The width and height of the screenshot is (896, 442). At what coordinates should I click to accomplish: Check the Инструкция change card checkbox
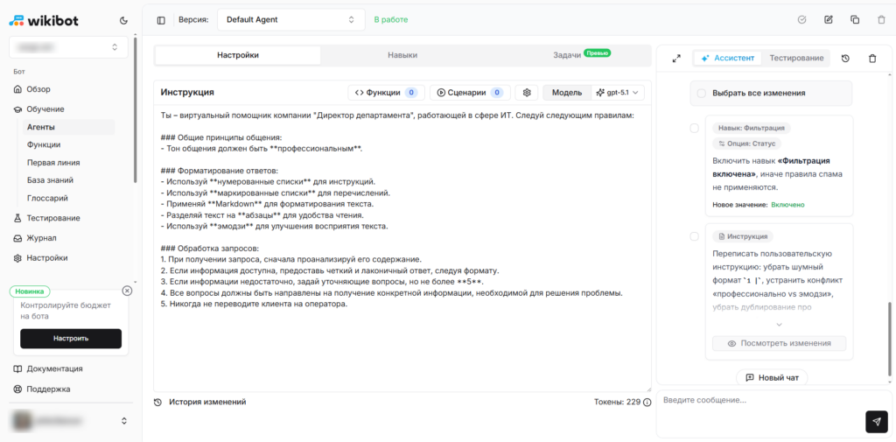coord(694,236)
